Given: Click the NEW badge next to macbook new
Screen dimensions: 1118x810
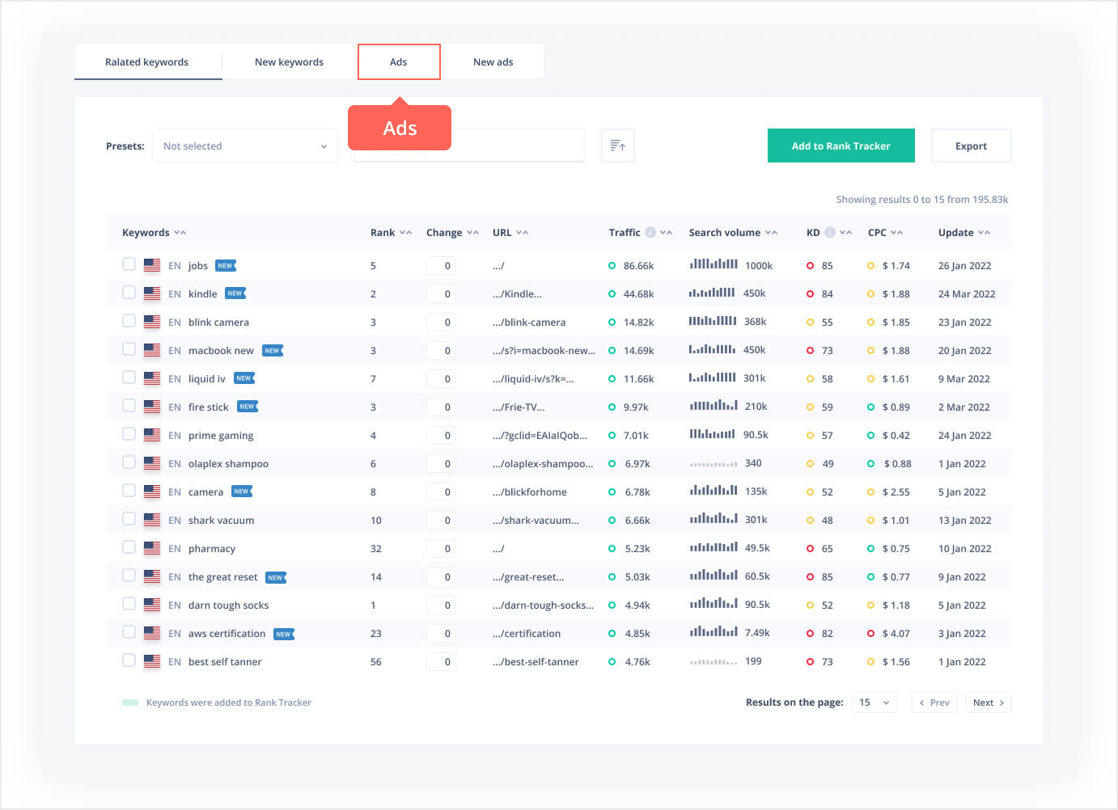Looking at the screenshot, I should coord(273,350).
